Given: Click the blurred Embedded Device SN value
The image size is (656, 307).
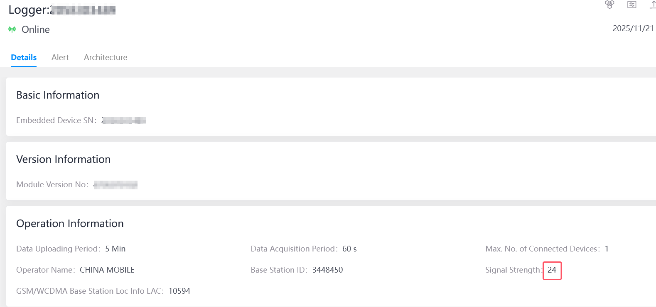Looking at the screenshot, I should [124, 121].
